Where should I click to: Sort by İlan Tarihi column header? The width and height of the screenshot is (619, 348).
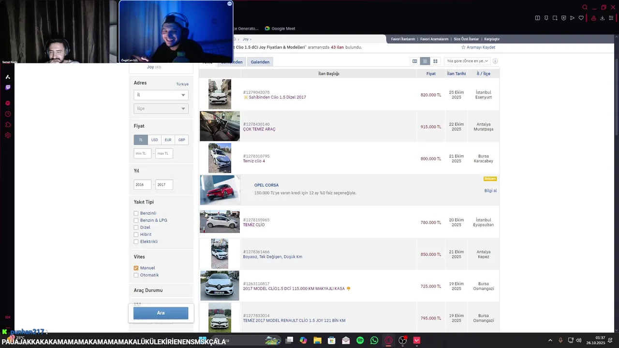457,73
